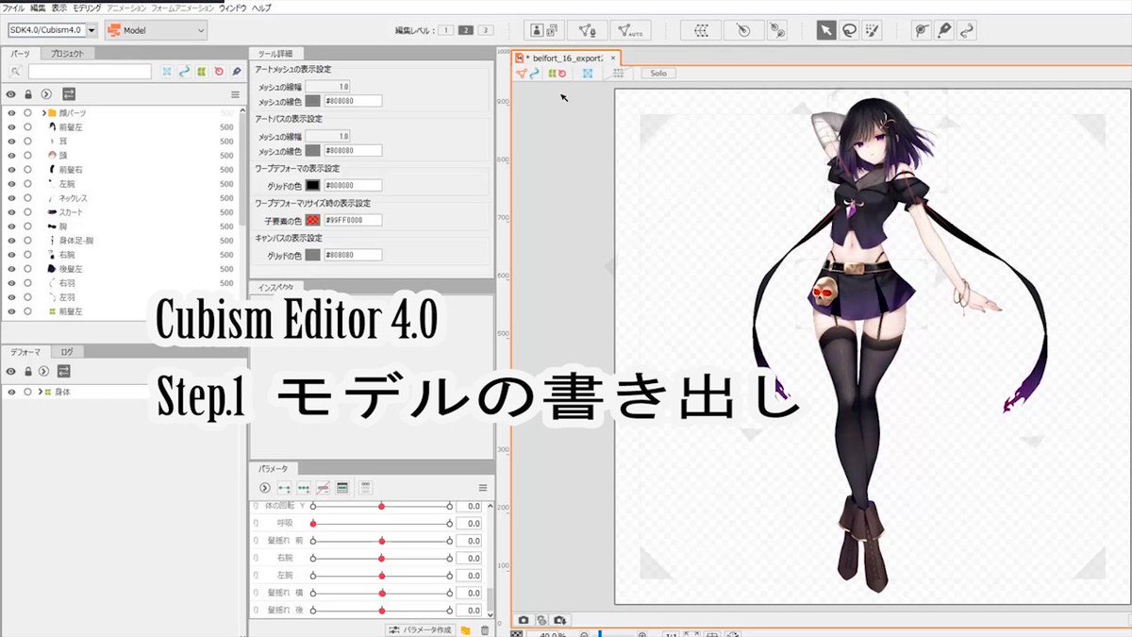Screen dimensions: 1132x637
Task: Switch to the ログ tab
Action: [67, 351]
